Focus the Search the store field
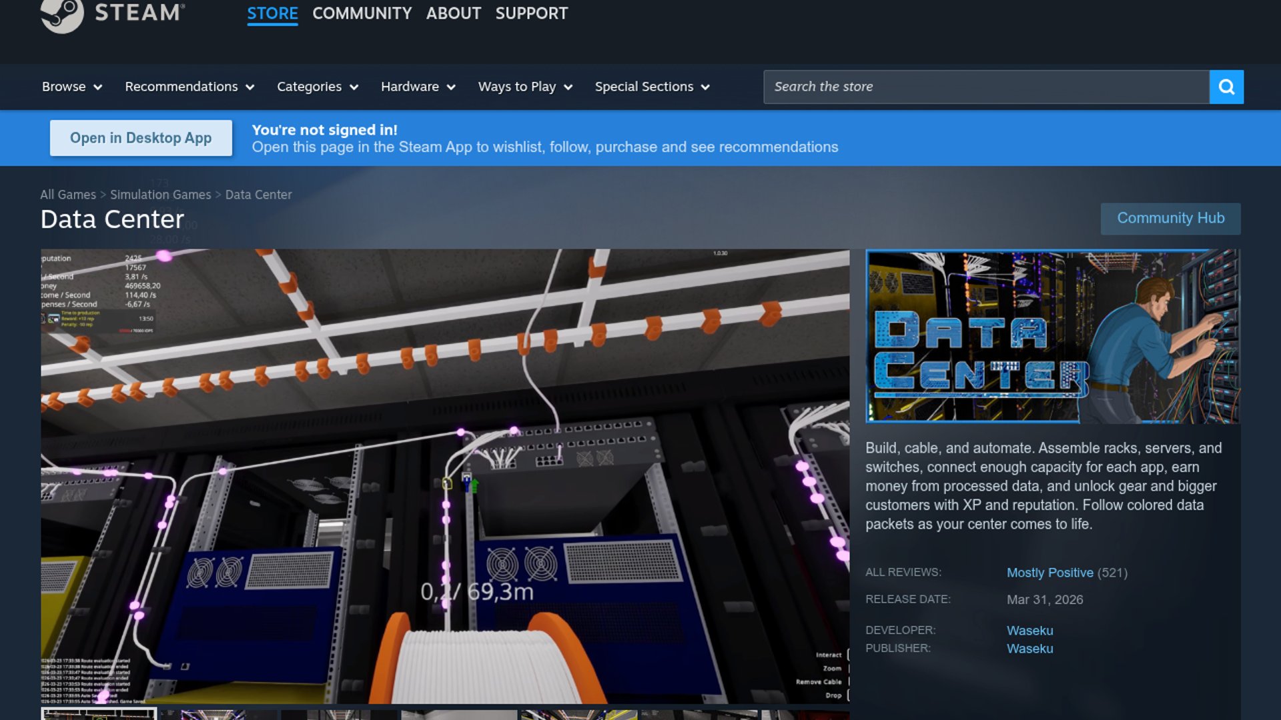 (x=986, y=87)
